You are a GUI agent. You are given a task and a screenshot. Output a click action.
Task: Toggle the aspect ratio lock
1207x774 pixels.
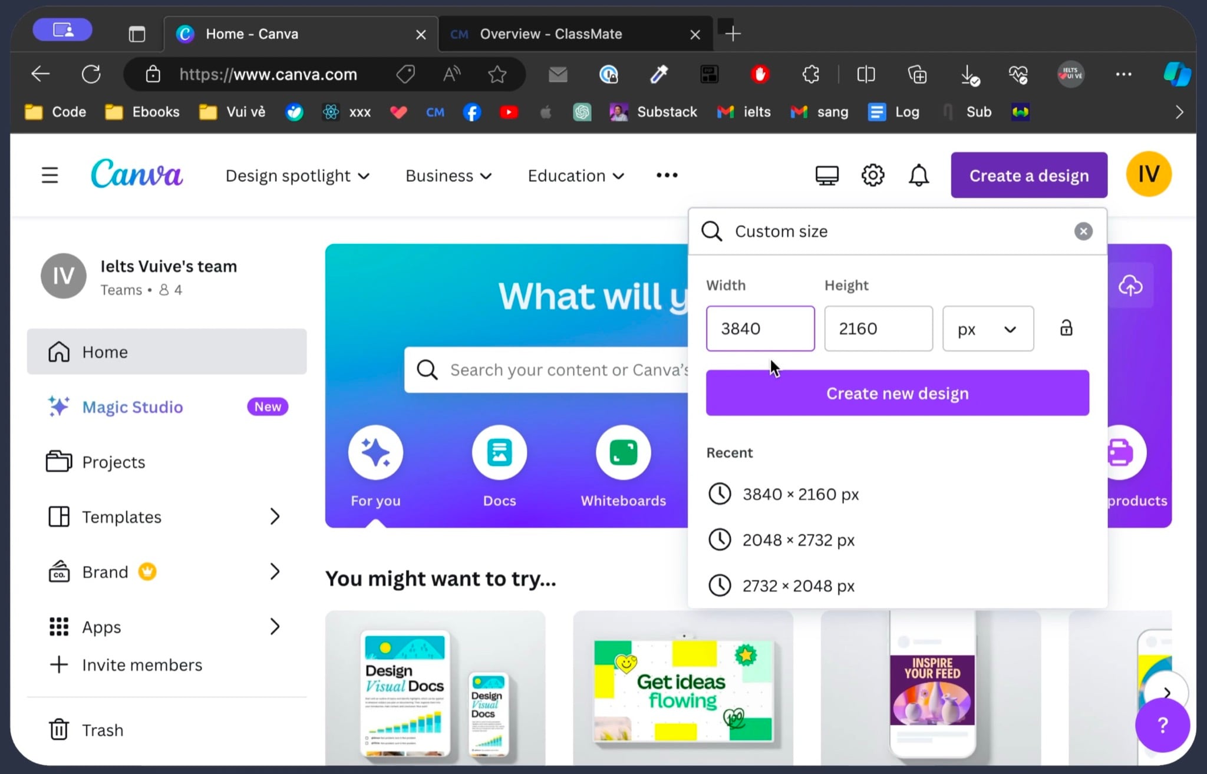[x=1066, y=328]
